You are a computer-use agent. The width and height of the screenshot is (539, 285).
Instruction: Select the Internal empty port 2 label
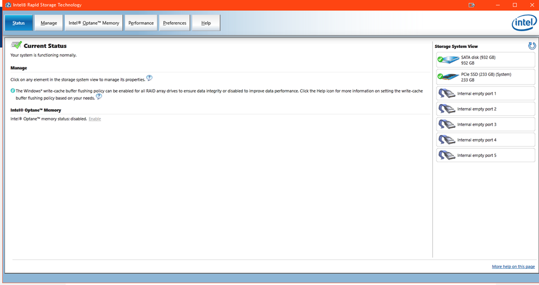pyautogui.click(x=477, y=109)
